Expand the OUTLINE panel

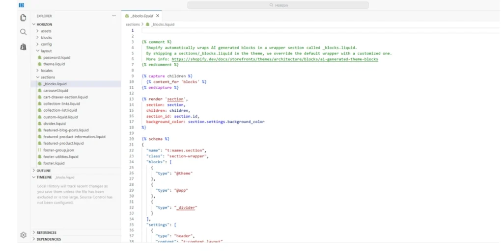coord(76,171)
